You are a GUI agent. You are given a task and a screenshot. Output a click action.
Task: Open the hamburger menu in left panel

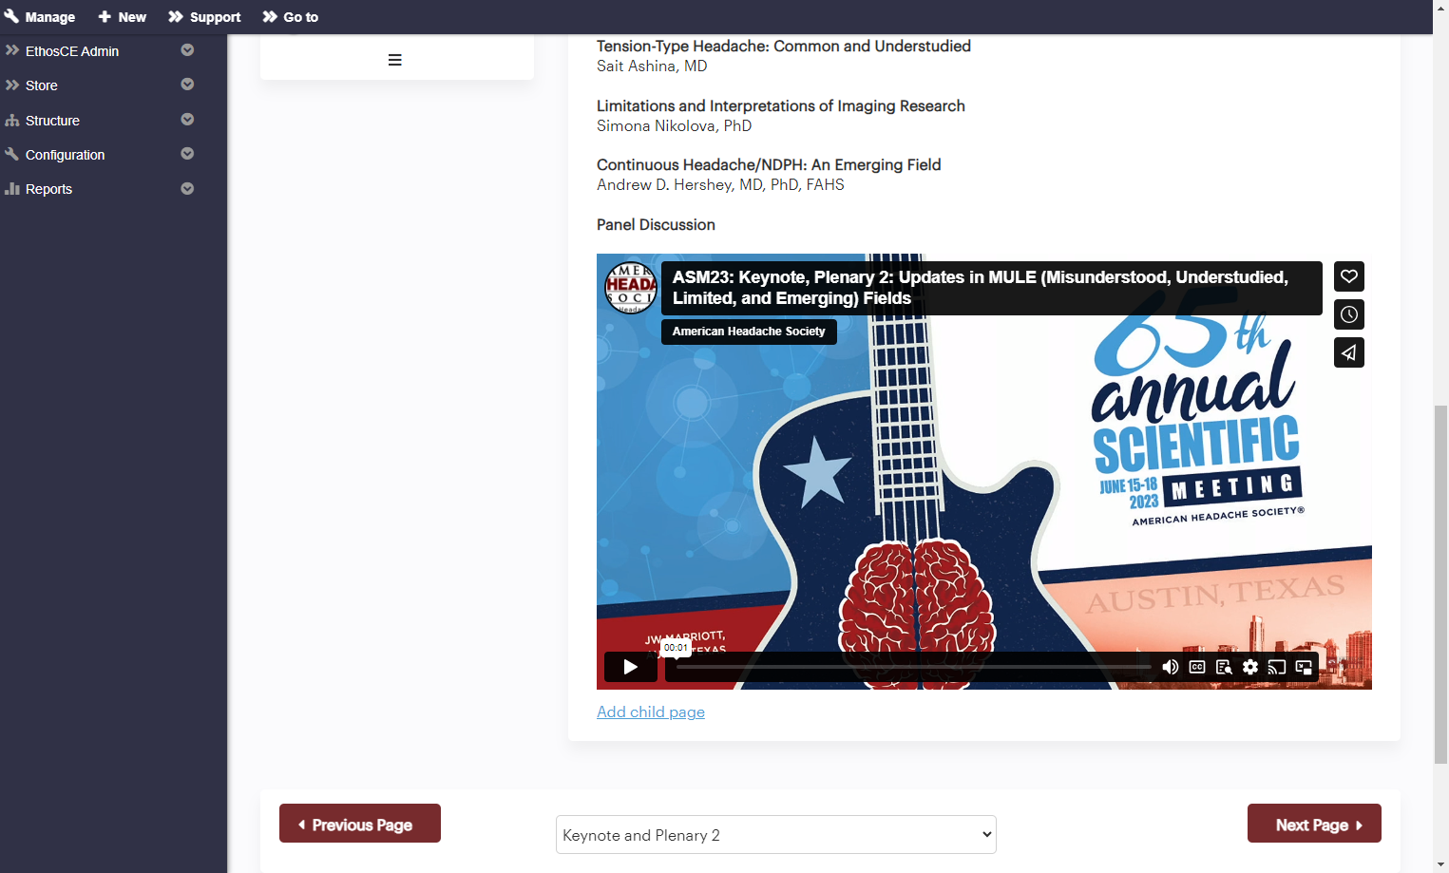pyautogui.click(x=395, y=60)
